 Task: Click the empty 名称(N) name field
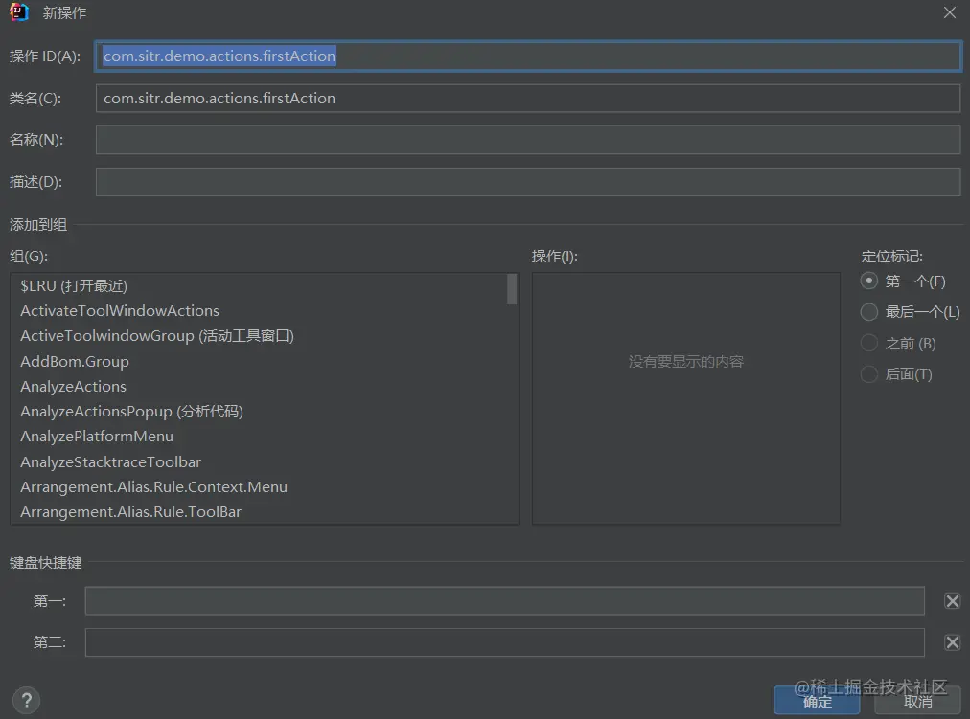(x=528, y=140)
